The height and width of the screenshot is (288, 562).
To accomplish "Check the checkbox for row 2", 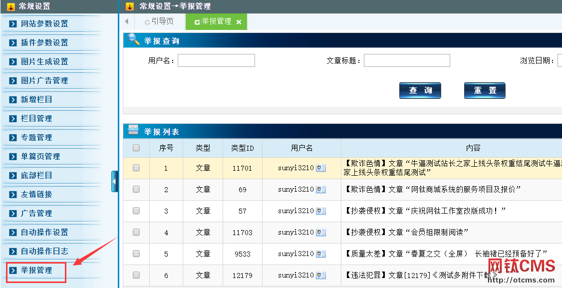I will pos(136,190).
